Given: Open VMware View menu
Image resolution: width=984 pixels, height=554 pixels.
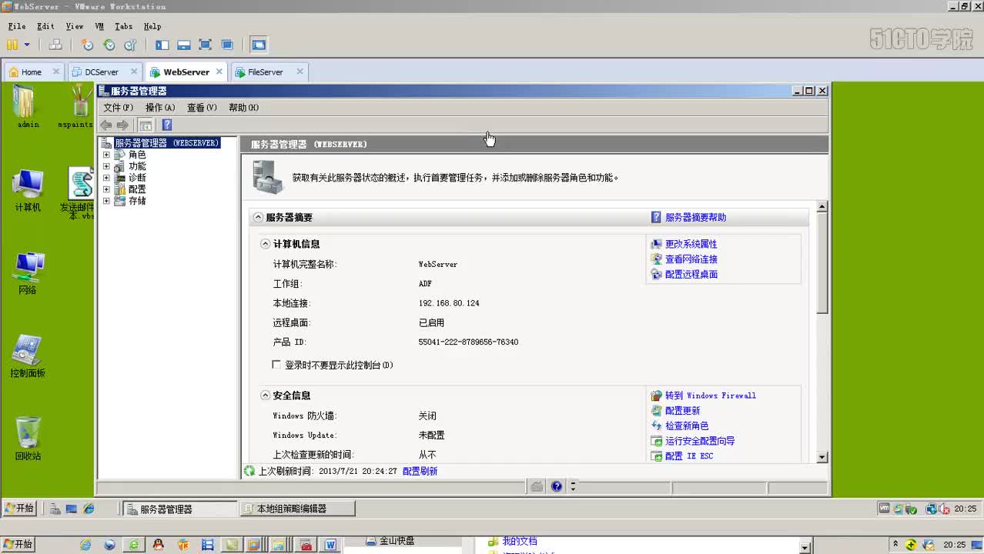Looking at the screenshot, I should click(x=75, y=26).
